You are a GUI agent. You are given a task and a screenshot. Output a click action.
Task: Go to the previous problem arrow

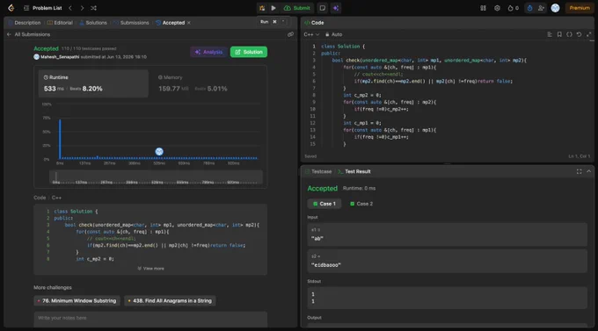[70, 8]
